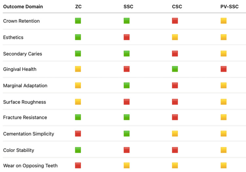Viewport: 246px width, 172px height.
Task: Click the yellow ZC Marginal Adaptation square
Action: [78, 85]
